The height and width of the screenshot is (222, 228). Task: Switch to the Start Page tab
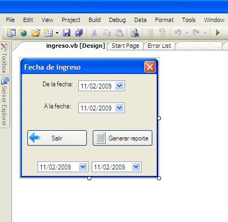tap(126, 46)
